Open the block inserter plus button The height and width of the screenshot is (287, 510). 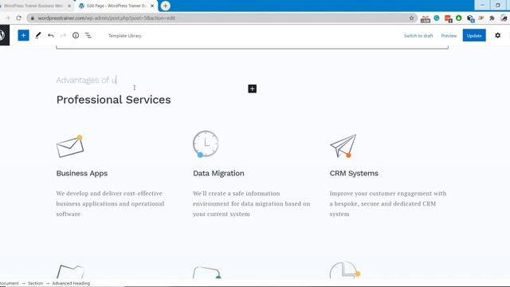coord(23,35)
